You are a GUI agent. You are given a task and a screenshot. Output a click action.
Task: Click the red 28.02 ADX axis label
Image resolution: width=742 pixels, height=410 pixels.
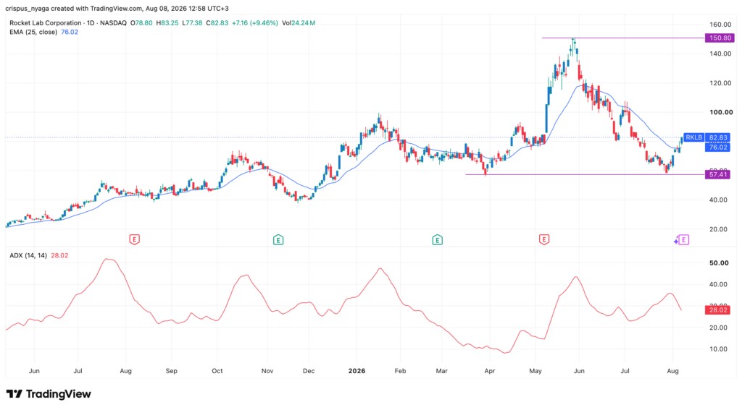tap(717, 310)
